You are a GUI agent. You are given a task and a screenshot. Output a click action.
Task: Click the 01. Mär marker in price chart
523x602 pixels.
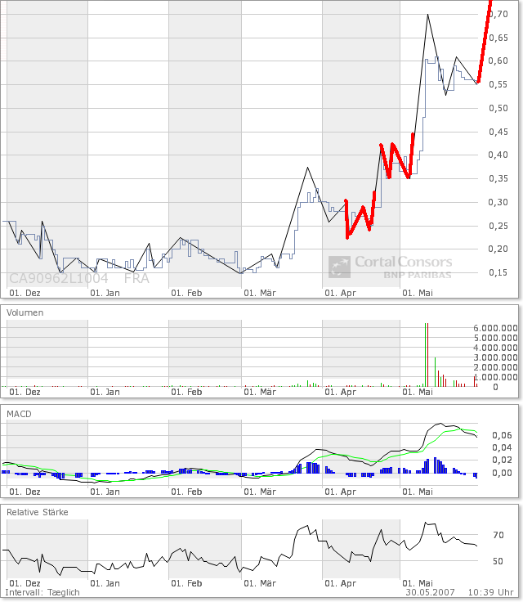pos(259,291)
